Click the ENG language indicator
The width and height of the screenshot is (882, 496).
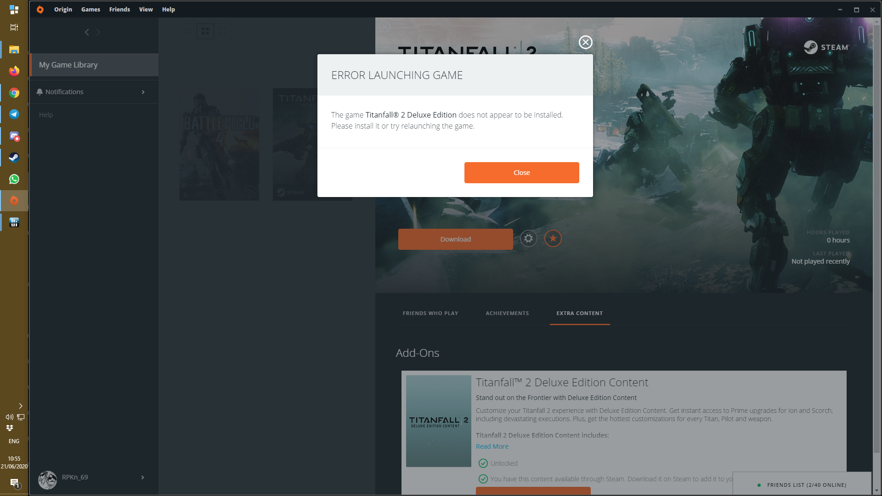click(14, 441)
